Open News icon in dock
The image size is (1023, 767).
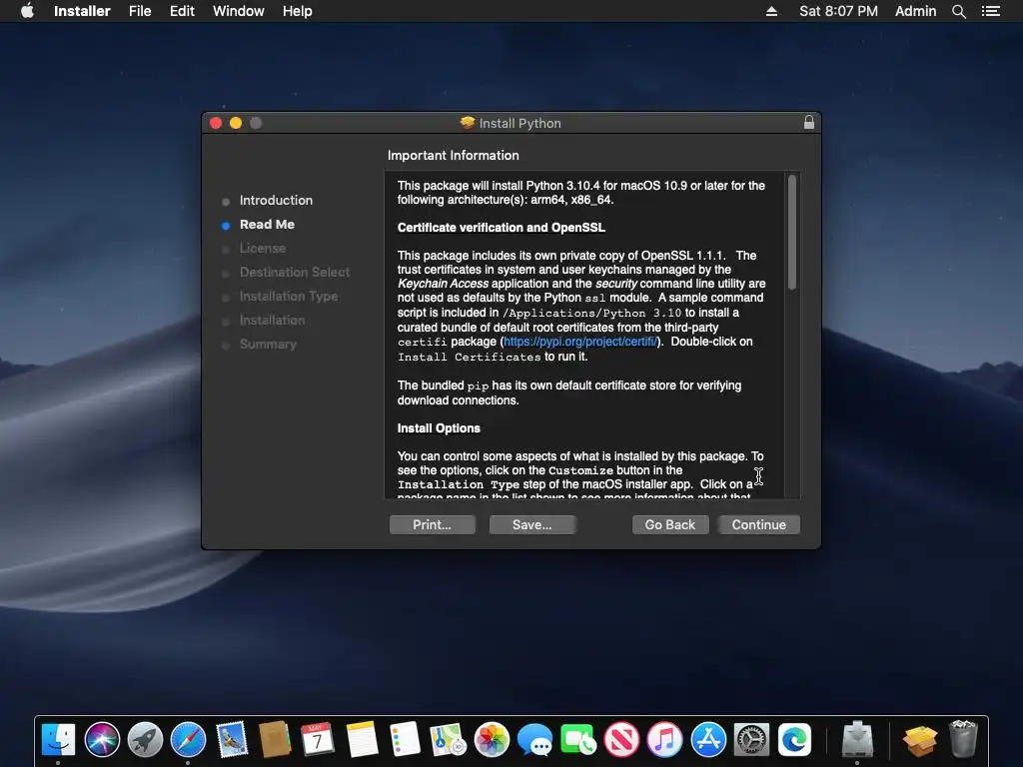621,740
